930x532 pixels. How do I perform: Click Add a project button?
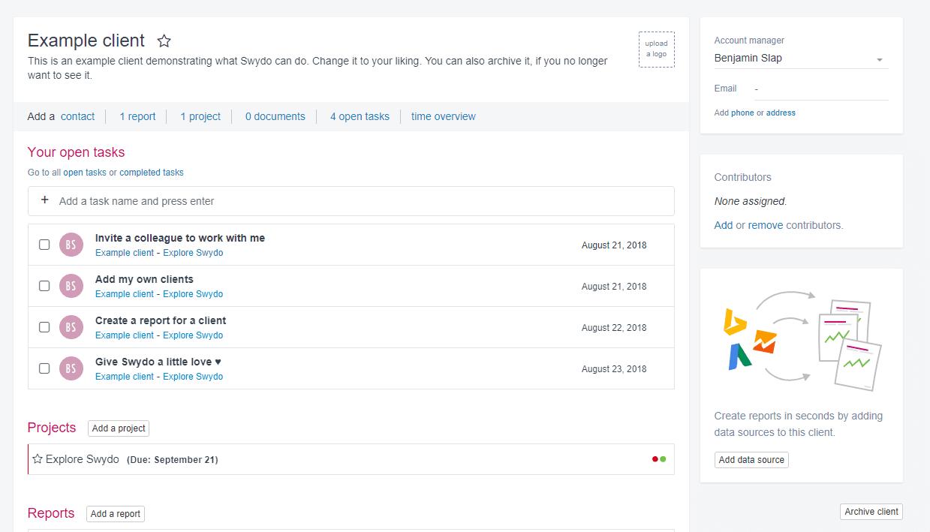[119, 428]
